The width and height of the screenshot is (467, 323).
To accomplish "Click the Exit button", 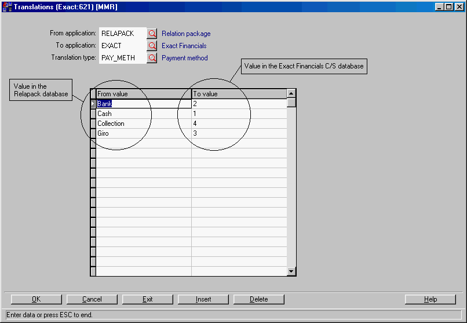I will 148,299.
